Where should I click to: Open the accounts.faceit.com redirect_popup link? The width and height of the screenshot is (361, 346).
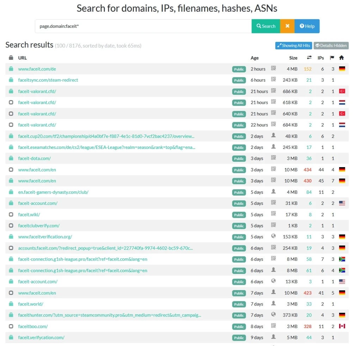coord(105,248)
